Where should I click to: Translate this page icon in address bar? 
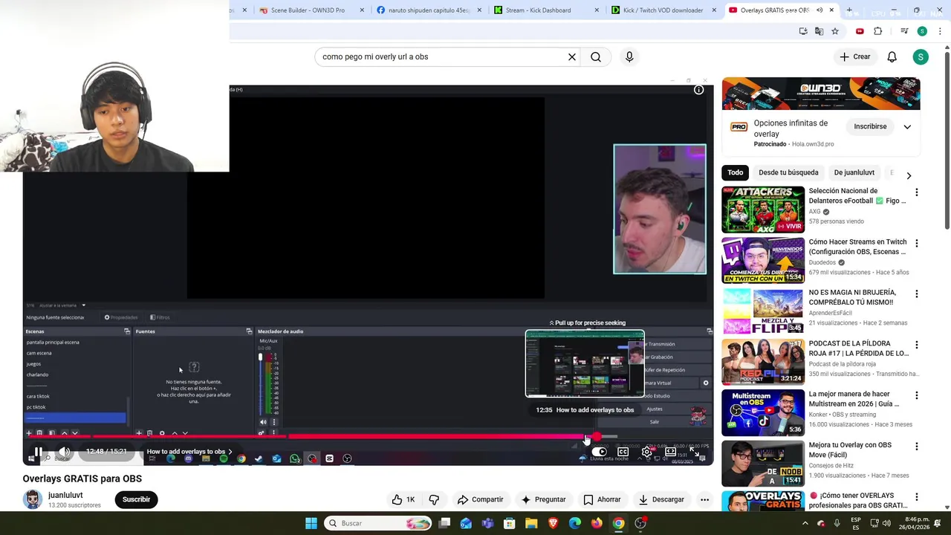pyautogui.click(x=819, y=31)
